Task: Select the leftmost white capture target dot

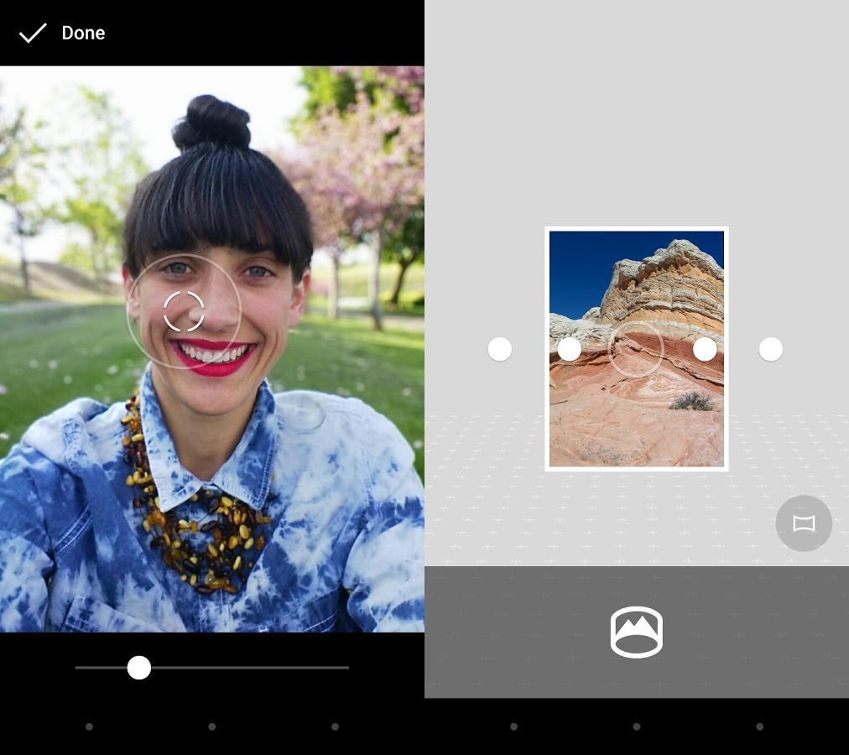Action: click(500, 348)
